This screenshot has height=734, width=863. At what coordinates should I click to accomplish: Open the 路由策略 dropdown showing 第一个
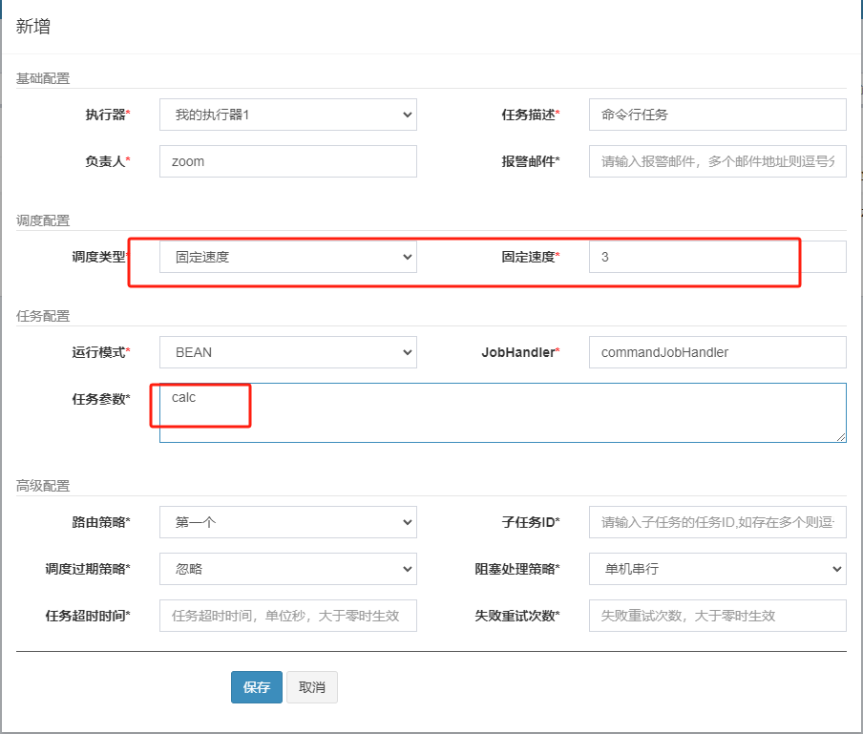[x=286, y=522]
